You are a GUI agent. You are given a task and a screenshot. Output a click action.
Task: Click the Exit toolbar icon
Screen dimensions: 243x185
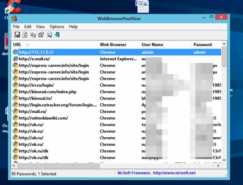point(57,35)
